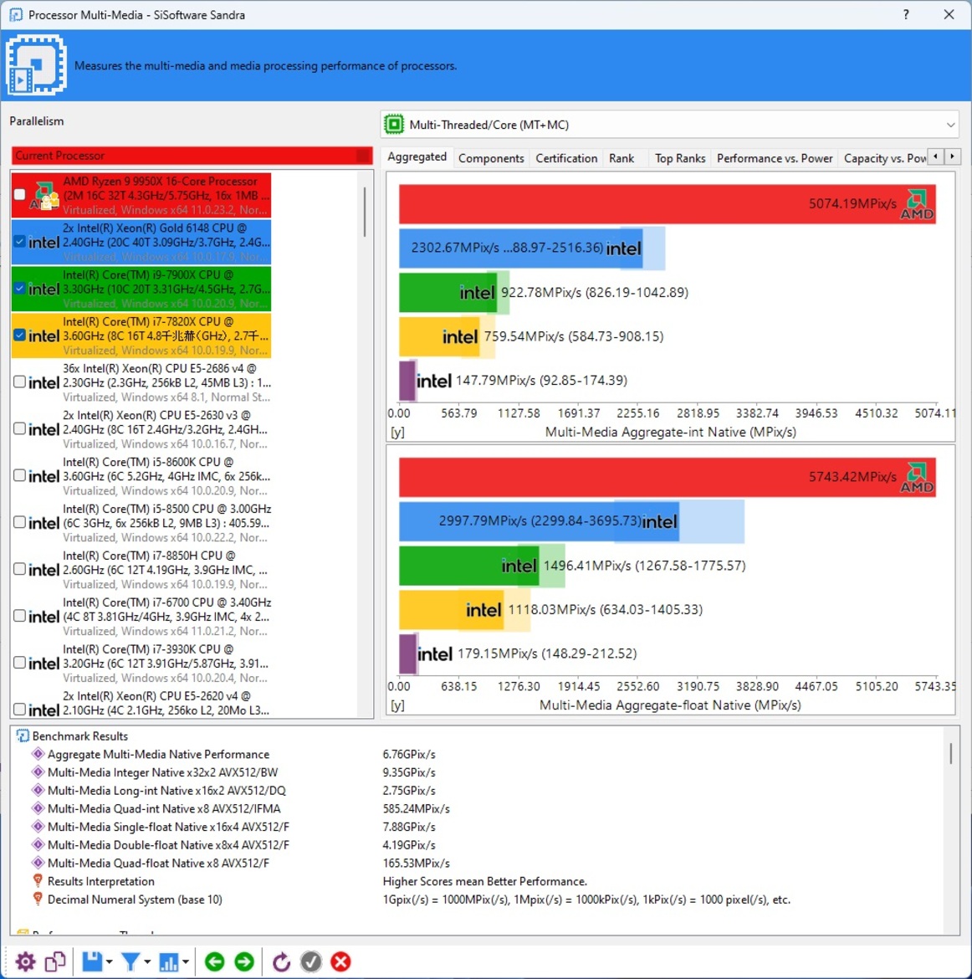Uncheck the Core i7-7820X checkbox
Viewport: 972px width, 979px height.
[19, 336]
